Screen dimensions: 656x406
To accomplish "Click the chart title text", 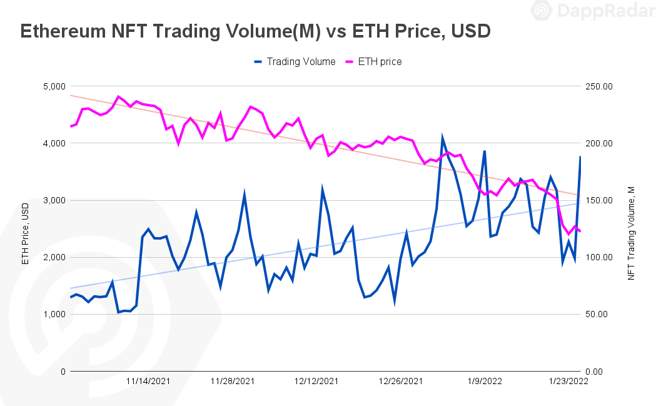I will coord(255,31).
